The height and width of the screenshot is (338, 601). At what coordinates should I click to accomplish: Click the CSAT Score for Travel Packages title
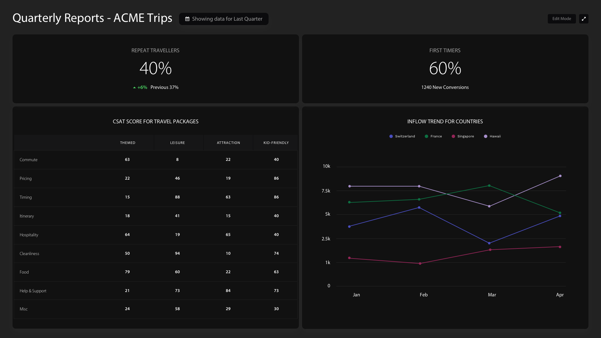tap(156, 121)
